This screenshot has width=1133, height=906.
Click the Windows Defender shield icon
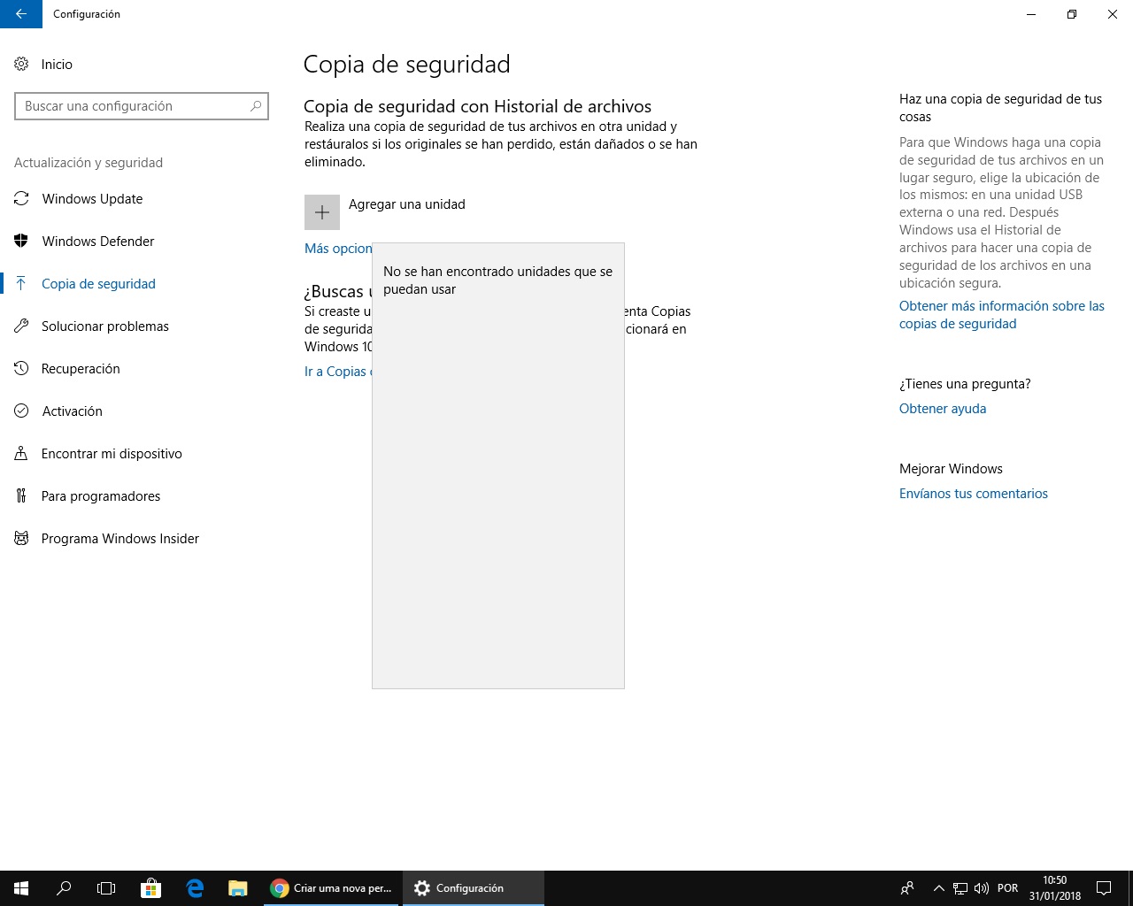click(21, 242)
